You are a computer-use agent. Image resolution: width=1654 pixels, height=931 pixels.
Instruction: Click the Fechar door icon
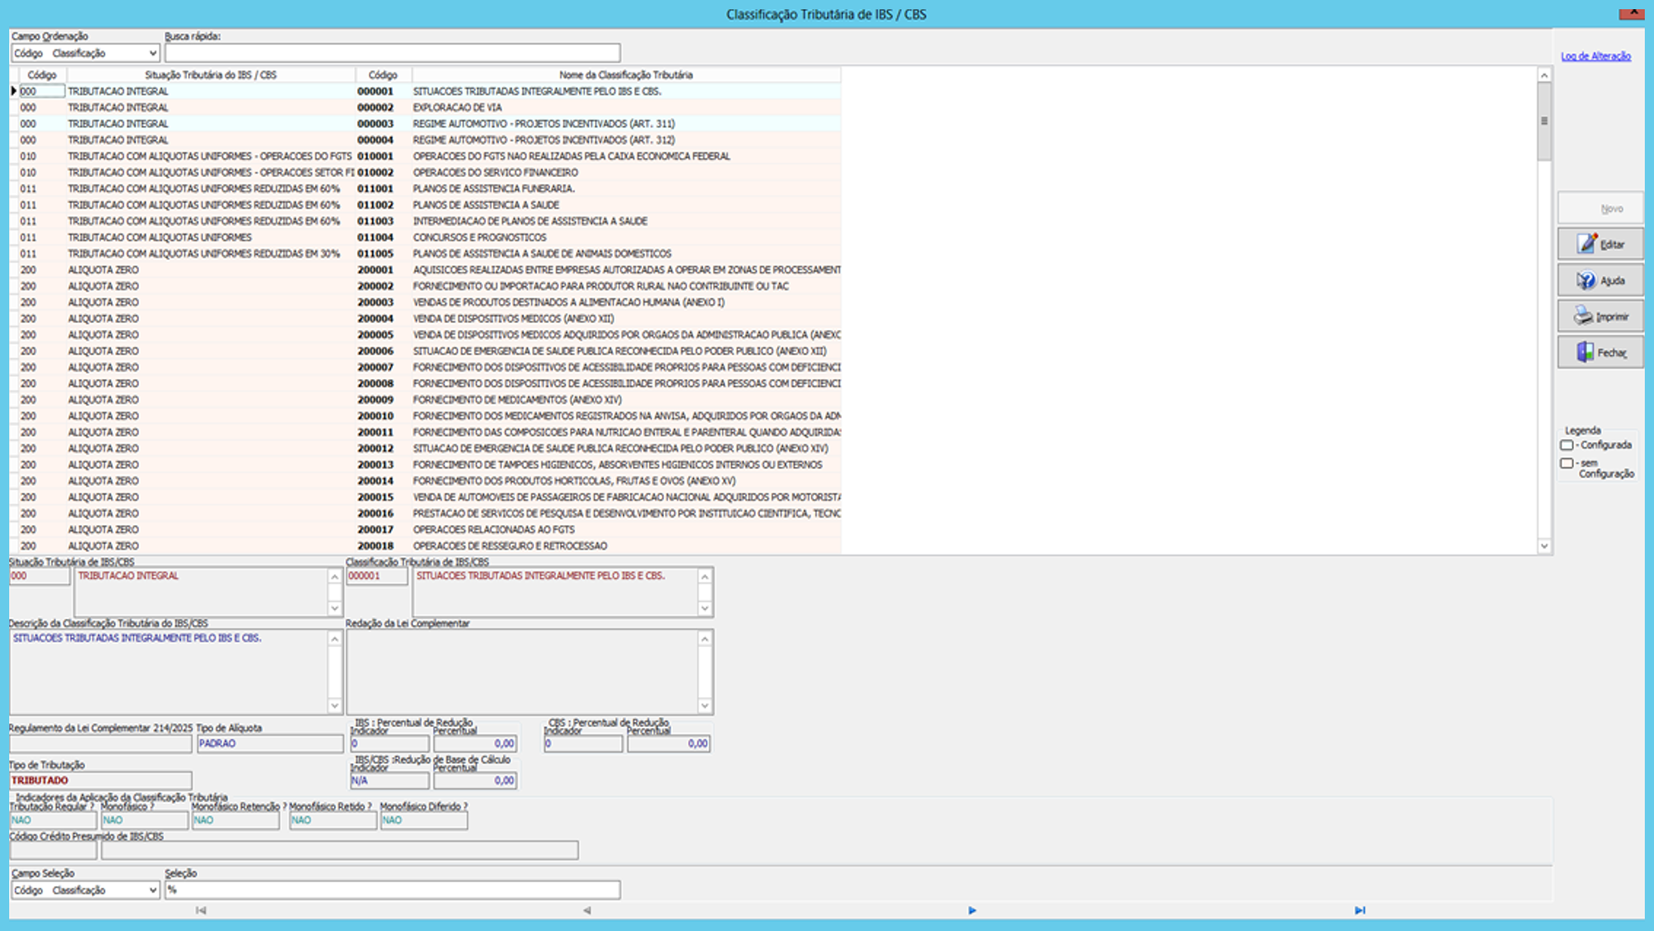1584,352
